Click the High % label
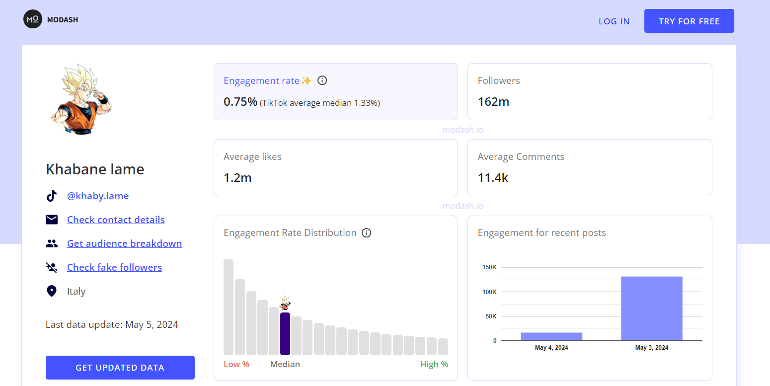The width and height of the screenshot is (770, 386). (434, 364)
